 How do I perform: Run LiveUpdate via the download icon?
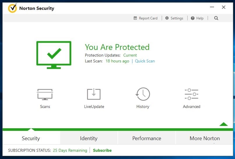coord(94,94)
